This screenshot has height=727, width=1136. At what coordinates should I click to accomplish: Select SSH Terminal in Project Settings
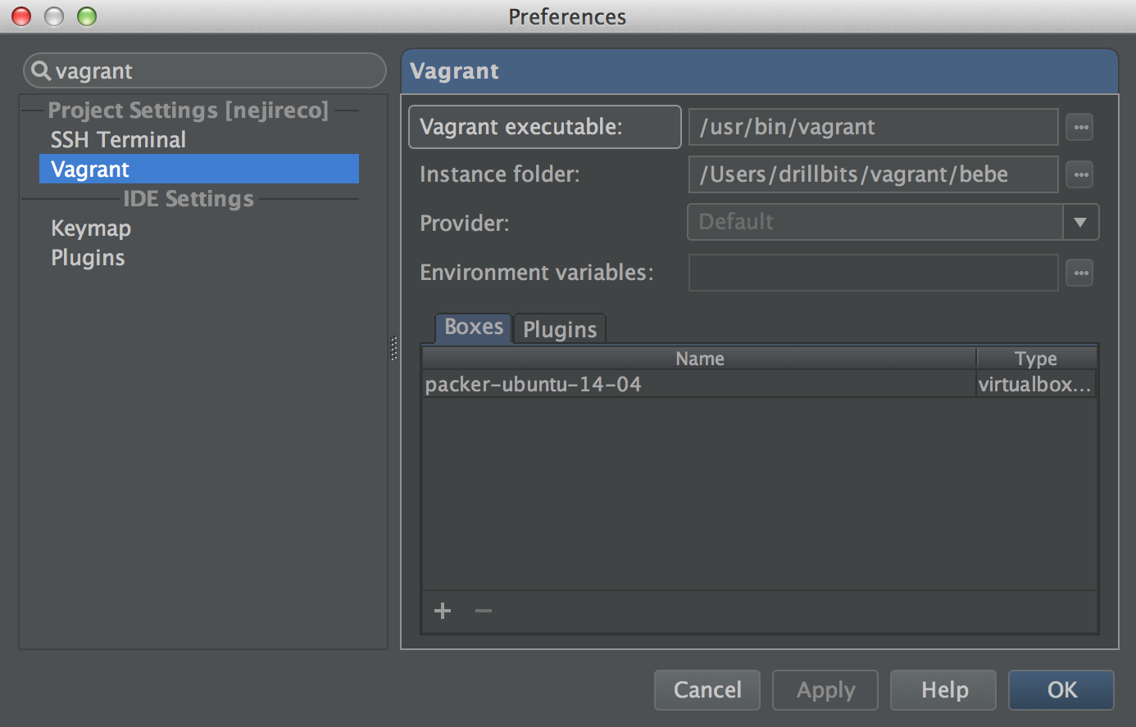click(118, 139)
